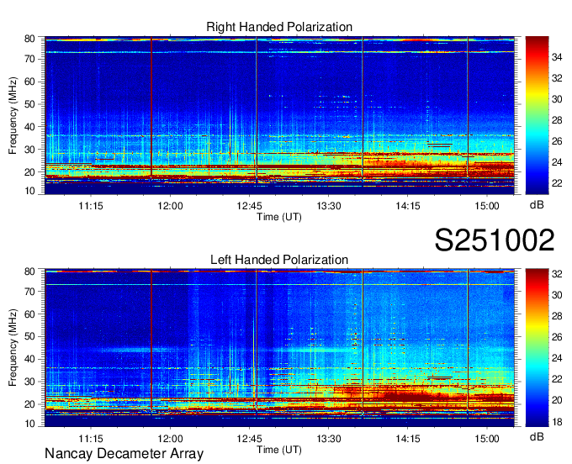Click the Left Handed Polarization plot title
The image size is (572, 464).
(x=279, y=261)
